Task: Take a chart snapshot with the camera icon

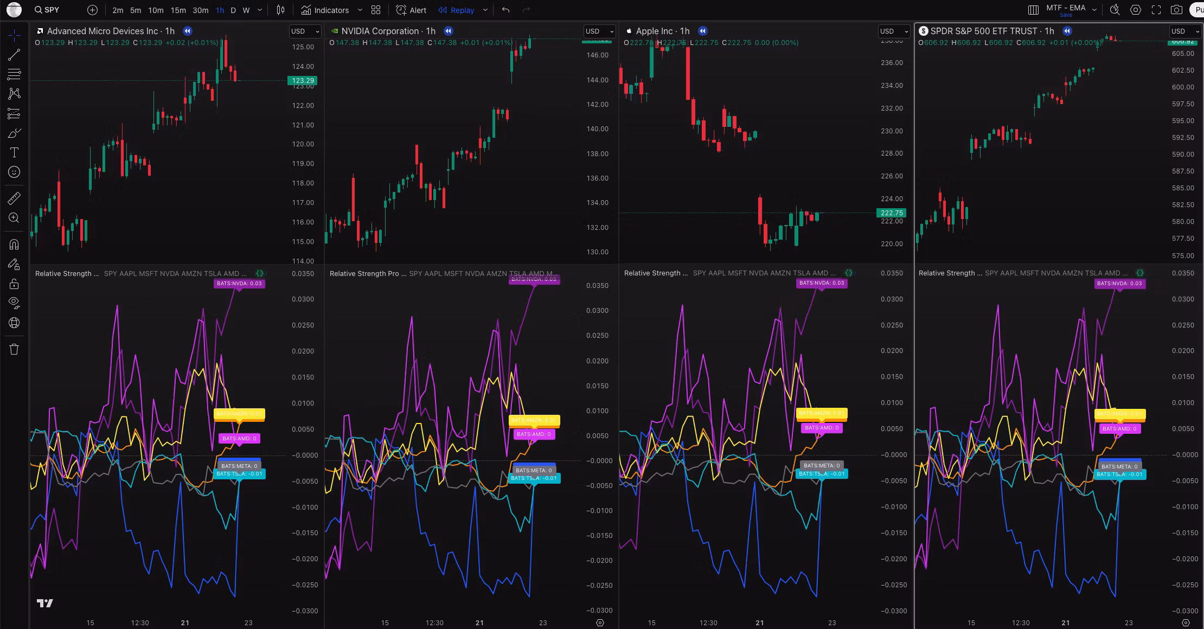Action: [x=1176, y=9]
